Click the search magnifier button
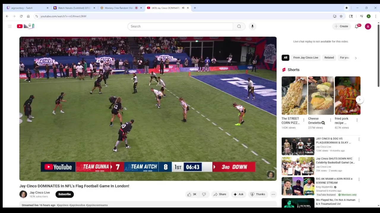This screenshot has height=213, width=380. click(239, 26)
